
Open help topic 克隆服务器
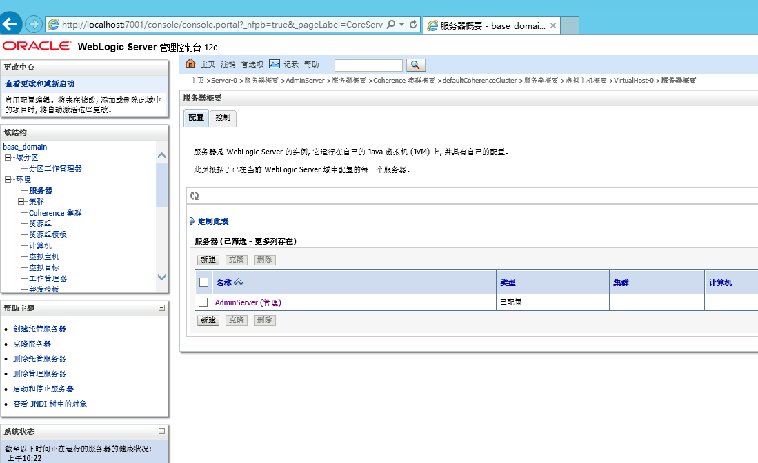(32, 344)
